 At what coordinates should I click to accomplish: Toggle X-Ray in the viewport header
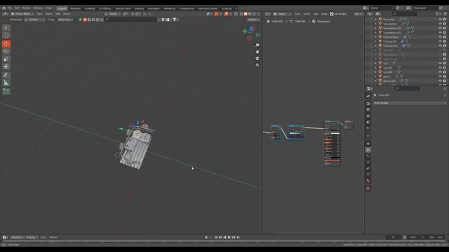(236, 14)
